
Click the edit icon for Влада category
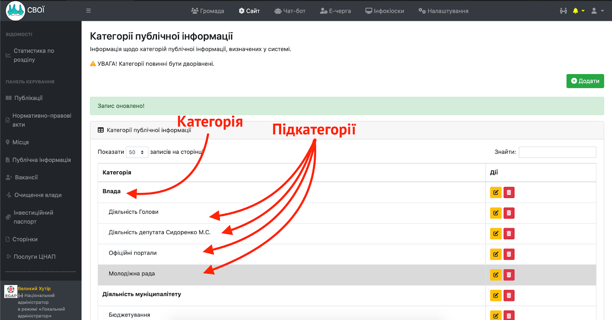[496, 192]
